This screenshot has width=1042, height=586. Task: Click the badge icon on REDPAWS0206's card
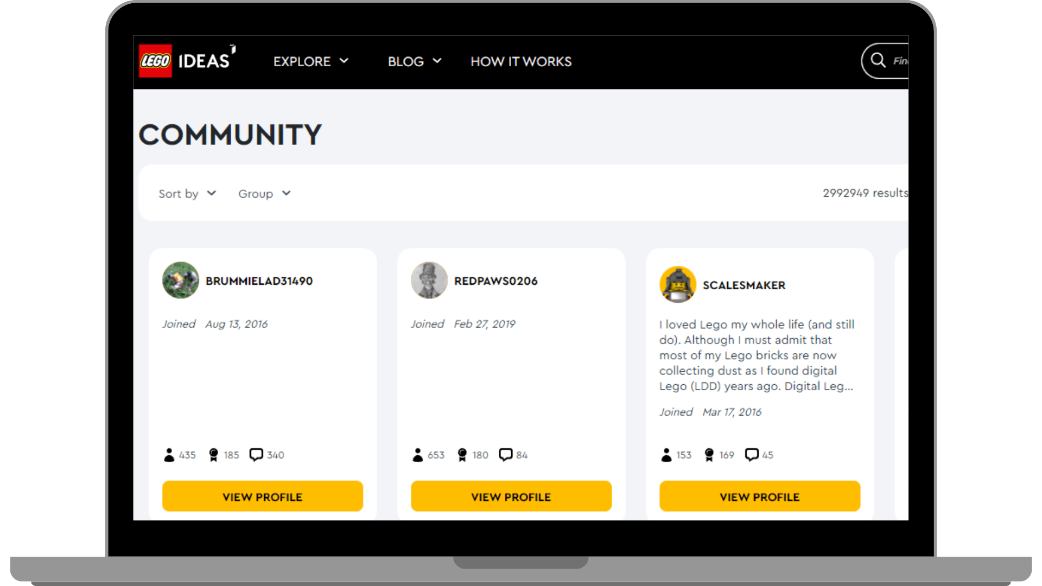(x=462, y=455)
